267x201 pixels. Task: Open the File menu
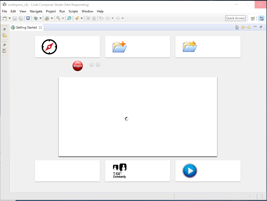pyautogui.click(x=4, y=11)
